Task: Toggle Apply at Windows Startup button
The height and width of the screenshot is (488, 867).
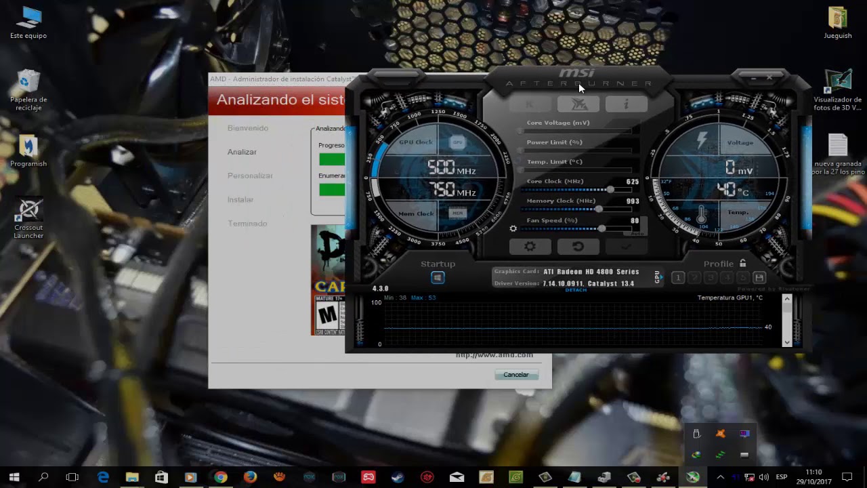Action: [x=438, y=278]
